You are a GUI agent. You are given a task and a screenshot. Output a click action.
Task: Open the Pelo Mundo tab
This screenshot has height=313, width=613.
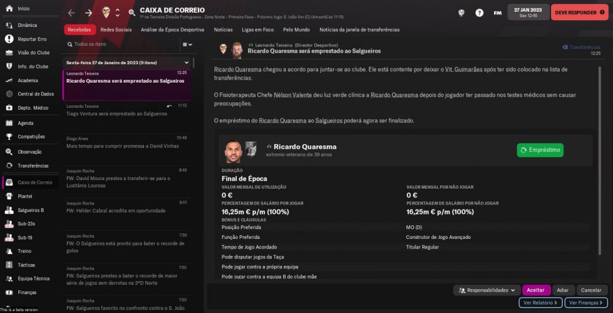pos(296,29)
